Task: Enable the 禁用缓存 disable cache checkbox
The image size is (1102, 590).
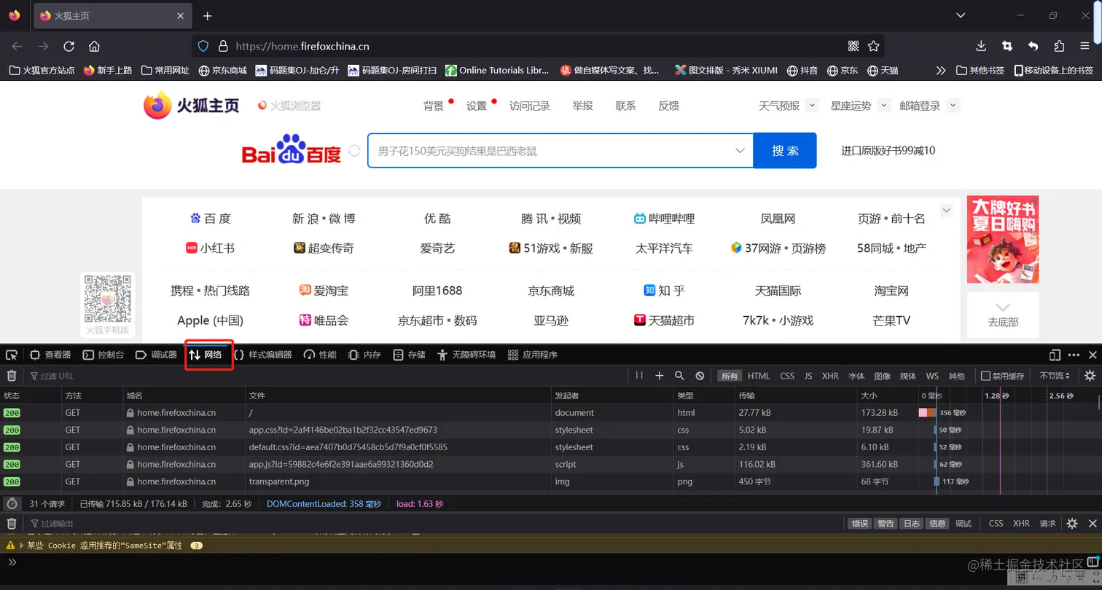Action: pos(985,376)
